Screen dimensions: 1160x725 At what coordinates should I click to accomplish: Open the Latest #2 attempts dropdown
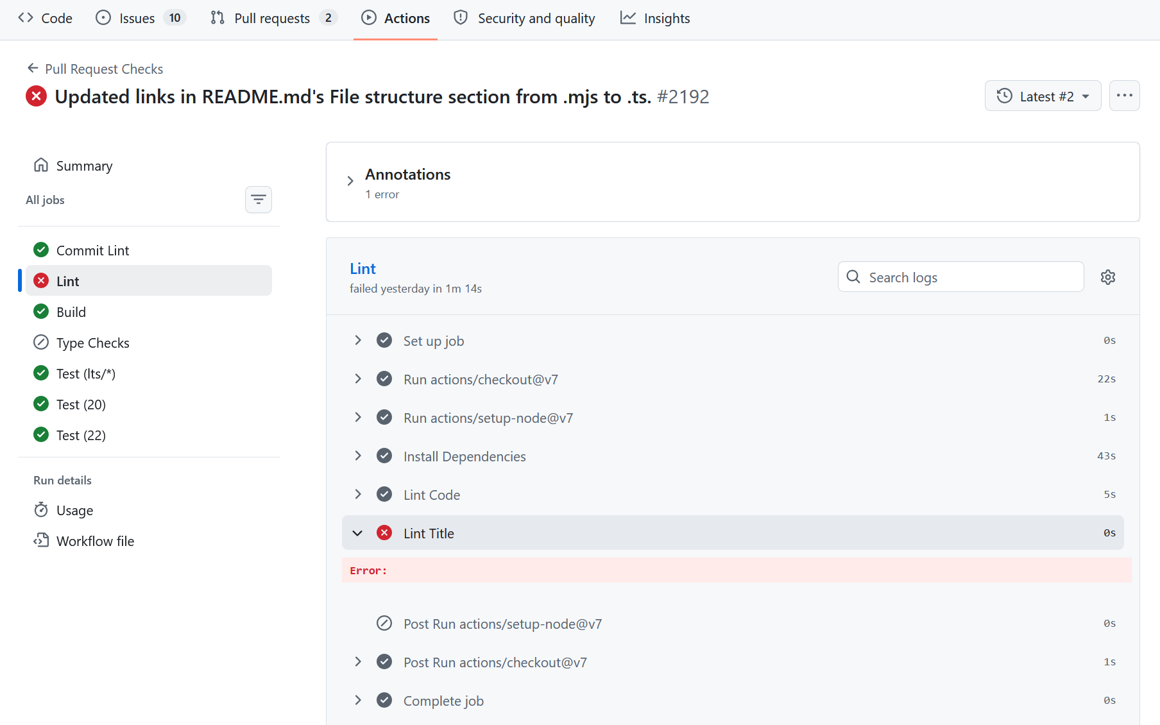pyautogui.click(x=1043, y=96)
